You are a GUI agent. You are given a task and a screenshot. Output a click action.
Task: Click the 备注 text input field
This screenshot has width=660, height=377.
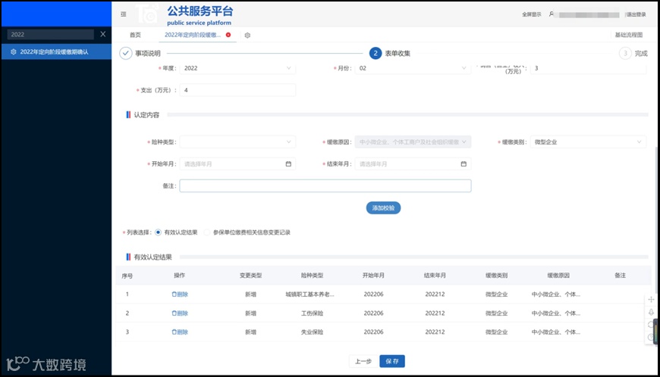325,186
